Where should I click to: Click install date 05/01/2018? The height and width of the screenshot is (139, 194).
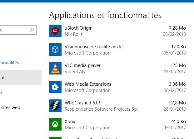pyautogui.click(x=175, y=53)
